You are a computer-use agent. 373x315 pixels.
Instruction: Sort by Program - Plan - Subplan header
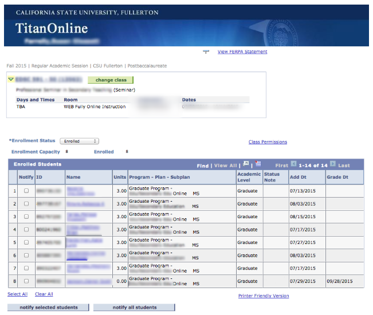tap(159, 177)
